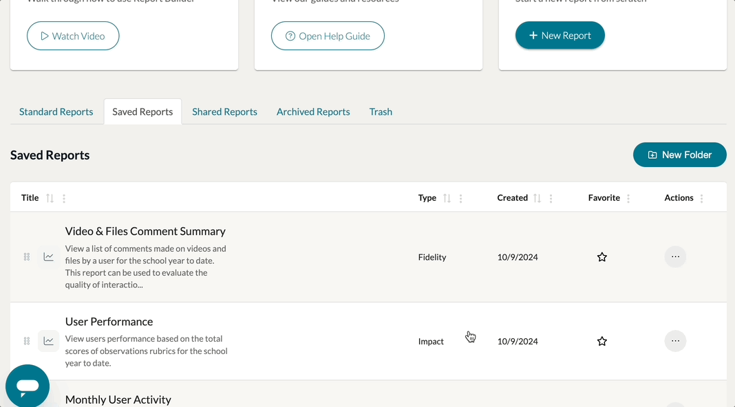
Task: Sort reports by Type column arrows
Action: (x=447, y=198)
